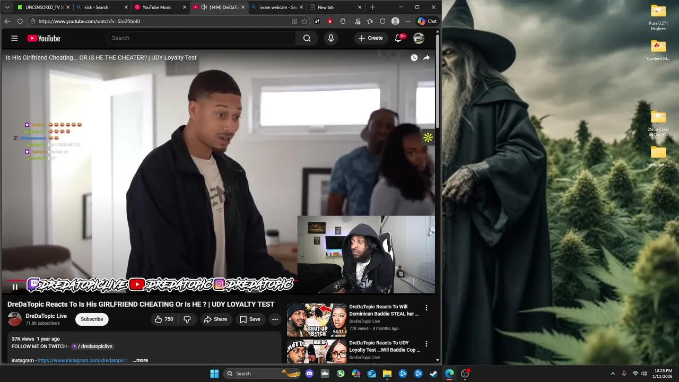Open the tab actions dropdown arrow
This screenshot has width=679, height=382.
click(x=7, y=7)
